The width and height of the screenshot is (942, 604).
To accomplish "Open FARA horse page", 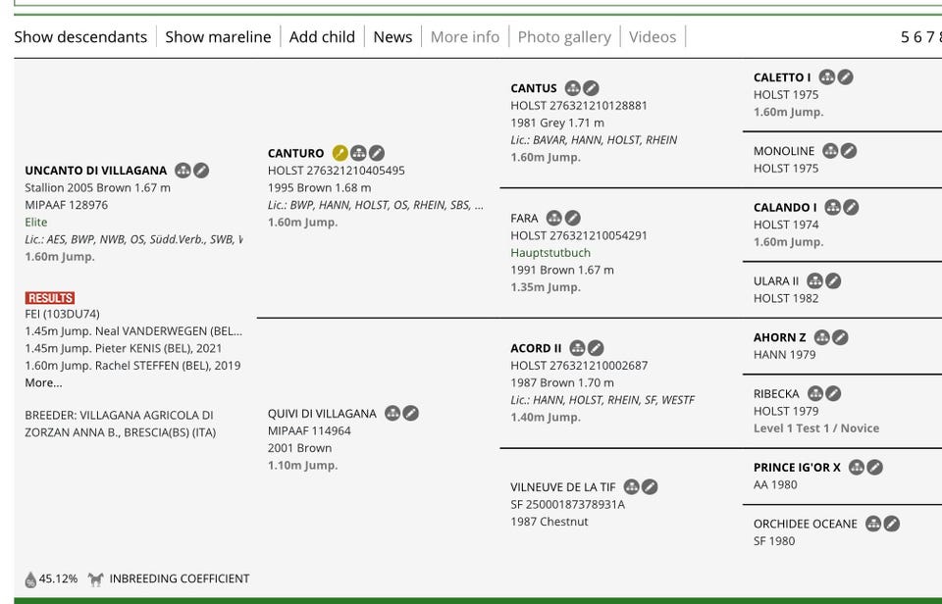I will pos(524,218).
